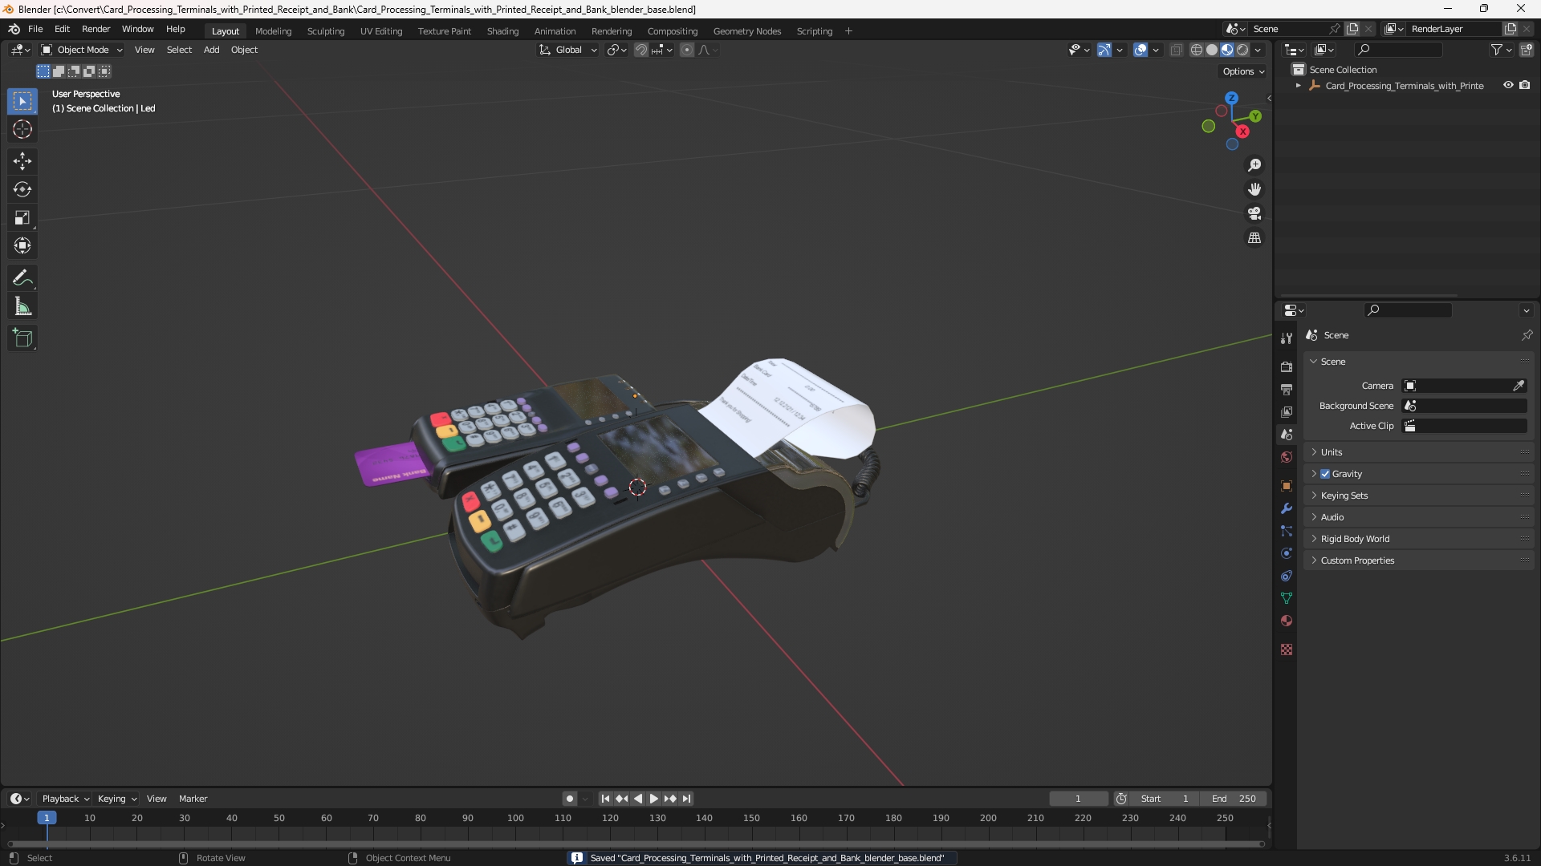Image resolution: width=1541 pixels, height=866 pixels.
Task: Expand the Rigid Body World panel
Action: (1418, 539)
